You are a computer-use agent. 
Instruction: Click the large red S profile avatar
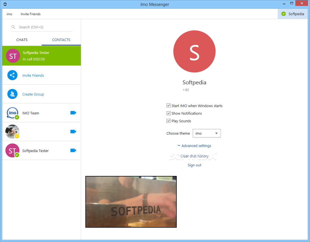[194, 51]
